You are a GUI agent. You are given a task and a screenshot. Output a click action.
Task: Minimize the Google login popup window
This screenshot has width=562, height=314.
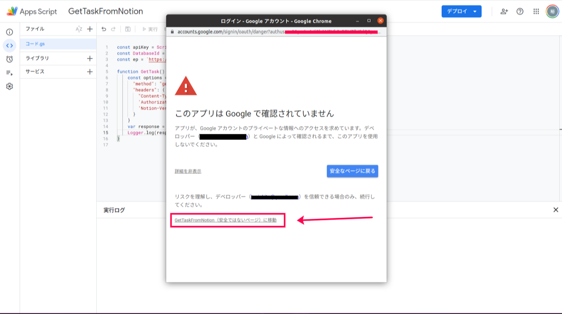tap(358, 21)
